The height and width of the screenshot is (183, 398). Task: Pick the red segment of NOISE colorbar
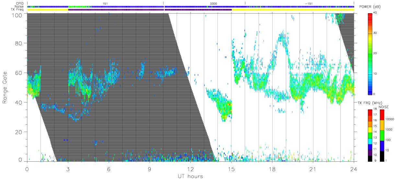(381, 115)
